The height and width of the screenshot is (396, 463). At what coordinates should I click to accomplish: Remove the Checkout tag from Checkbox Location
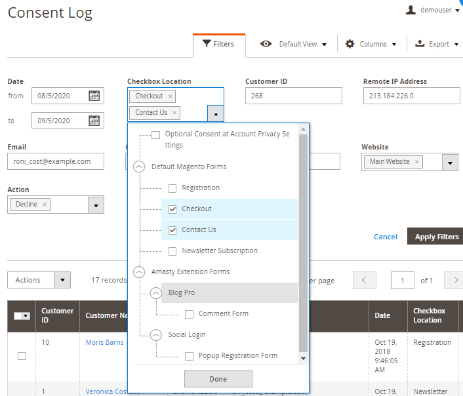coord(171,96)
